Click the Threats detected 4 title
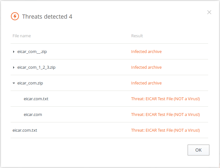This screenshot has width=220, height=168. [x=47, y=16]
